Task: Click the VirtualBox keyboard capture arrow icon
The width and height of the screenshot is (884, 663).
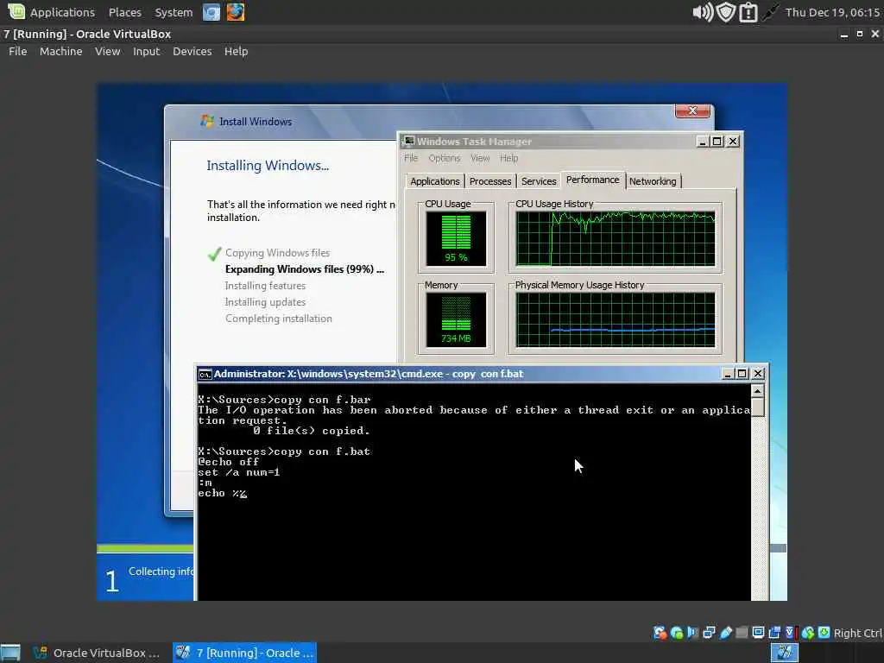Action: (x=824, y=633)
